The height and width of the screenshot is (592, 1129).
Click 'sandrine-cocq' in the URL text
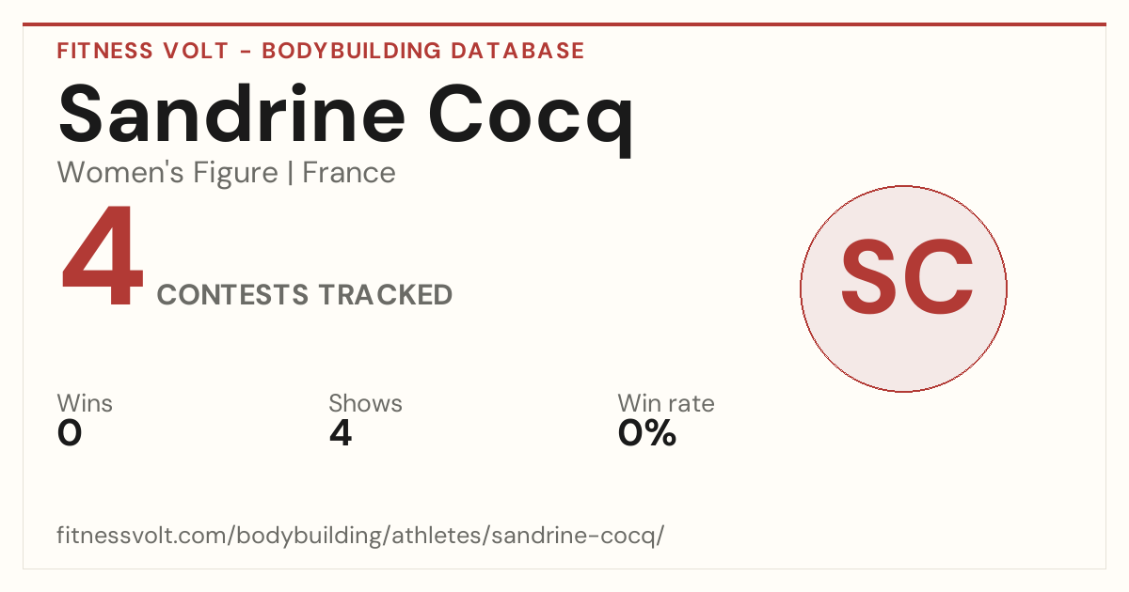(x=576, y=536)
